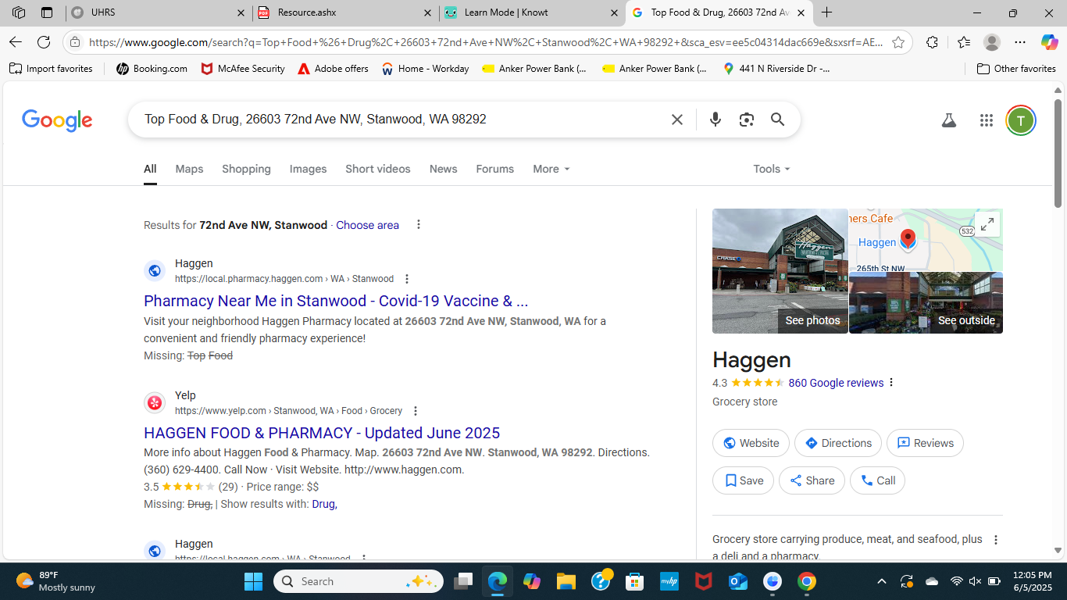Switch to the UHRS browser tab
Screen dimensions: 1067x600
tap(156, 12)
